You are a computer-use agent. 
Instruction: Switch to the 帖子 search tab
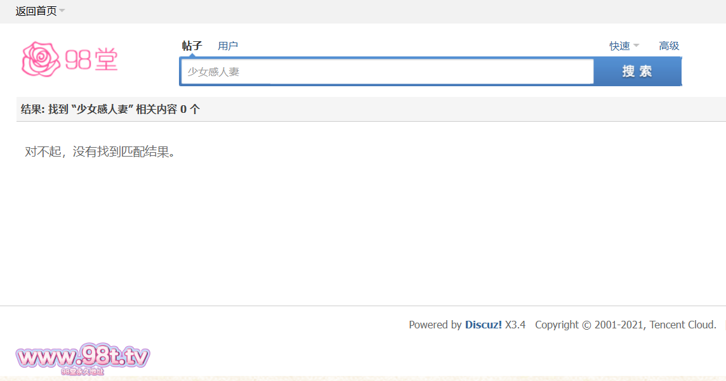192,46
